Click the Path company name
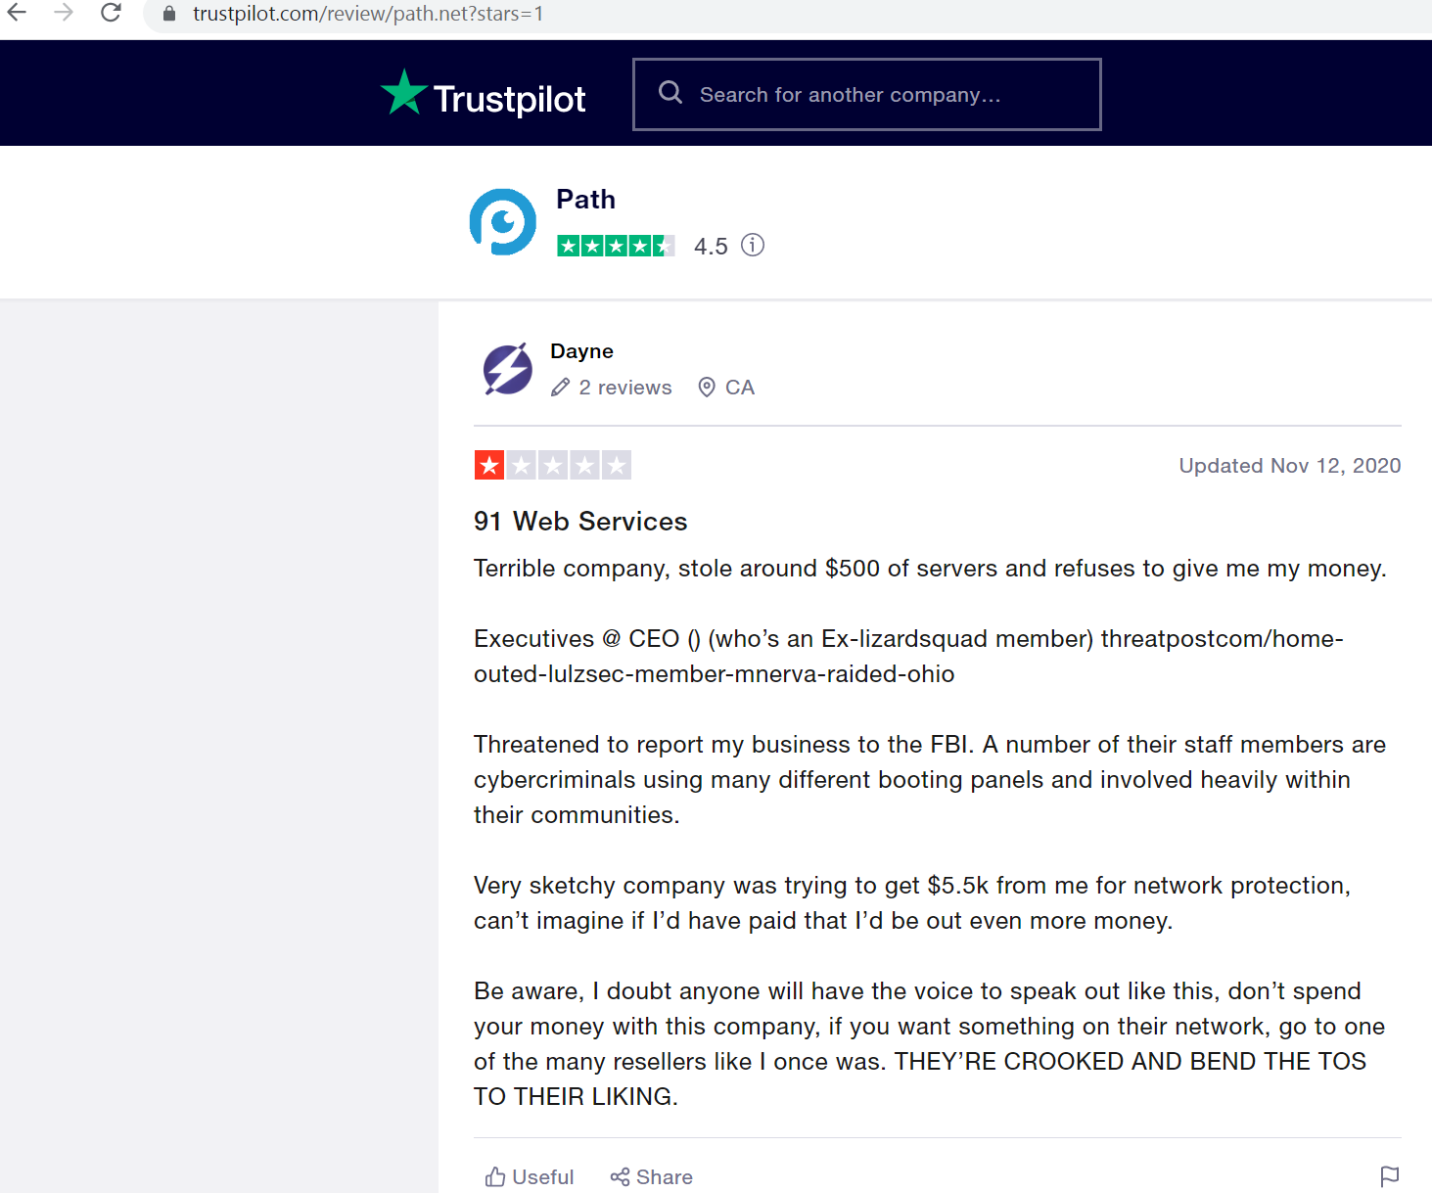Image resolution: width=1432 pixels, height=1193 pixels. 585,200
